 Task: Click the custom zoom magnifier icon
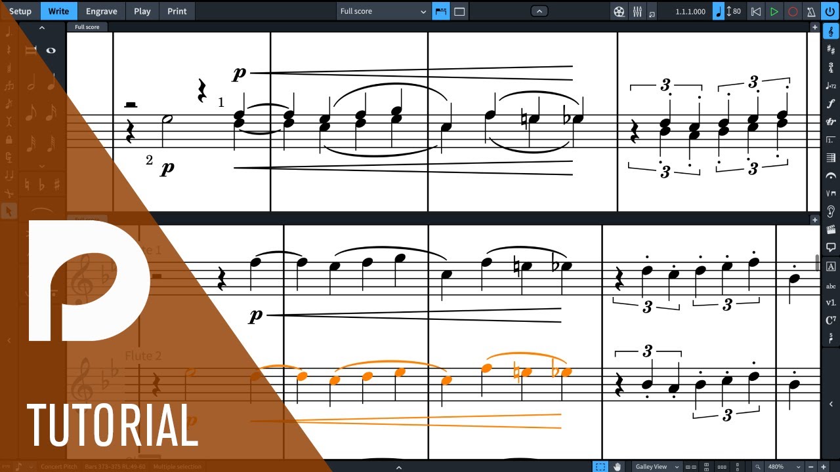click(758, 467)
